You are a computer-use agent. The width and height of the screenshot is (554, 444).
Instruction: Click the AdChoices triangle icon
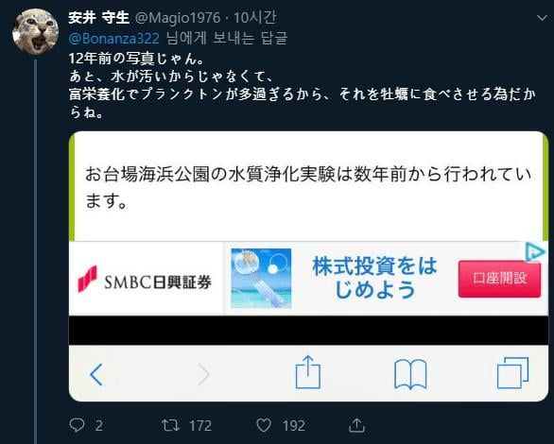click(535, 252)
